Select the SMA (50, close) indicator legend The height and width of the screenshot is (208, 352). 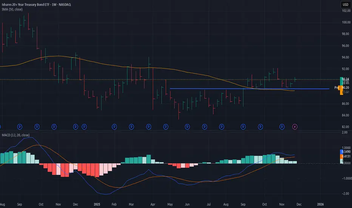pyautogui.click(x=12, y=9)
